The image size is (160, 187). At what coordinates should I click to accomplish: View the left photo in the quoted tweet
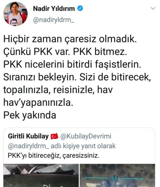click(x=41, y=175)
